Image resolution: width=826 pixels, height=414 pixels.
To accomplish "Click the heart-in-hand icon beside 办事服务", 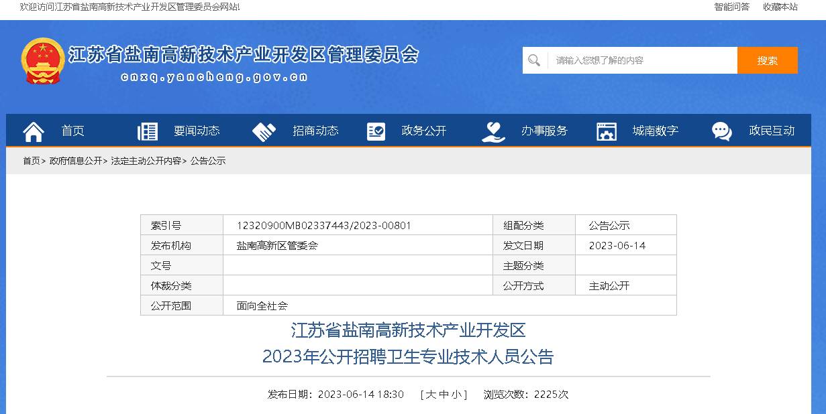I will click(493, 131).
